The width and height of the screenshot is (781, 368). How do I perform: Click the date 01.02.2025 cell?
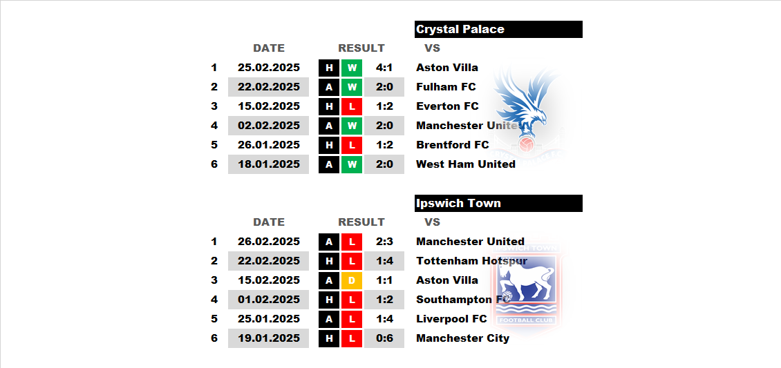pyautogui.click(x=268, y=300)
